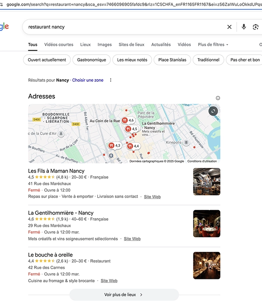The image size is (262, 306).
Task: Clear the search box with the X icon
Action: pyautogui.click(x=229, y=27)
